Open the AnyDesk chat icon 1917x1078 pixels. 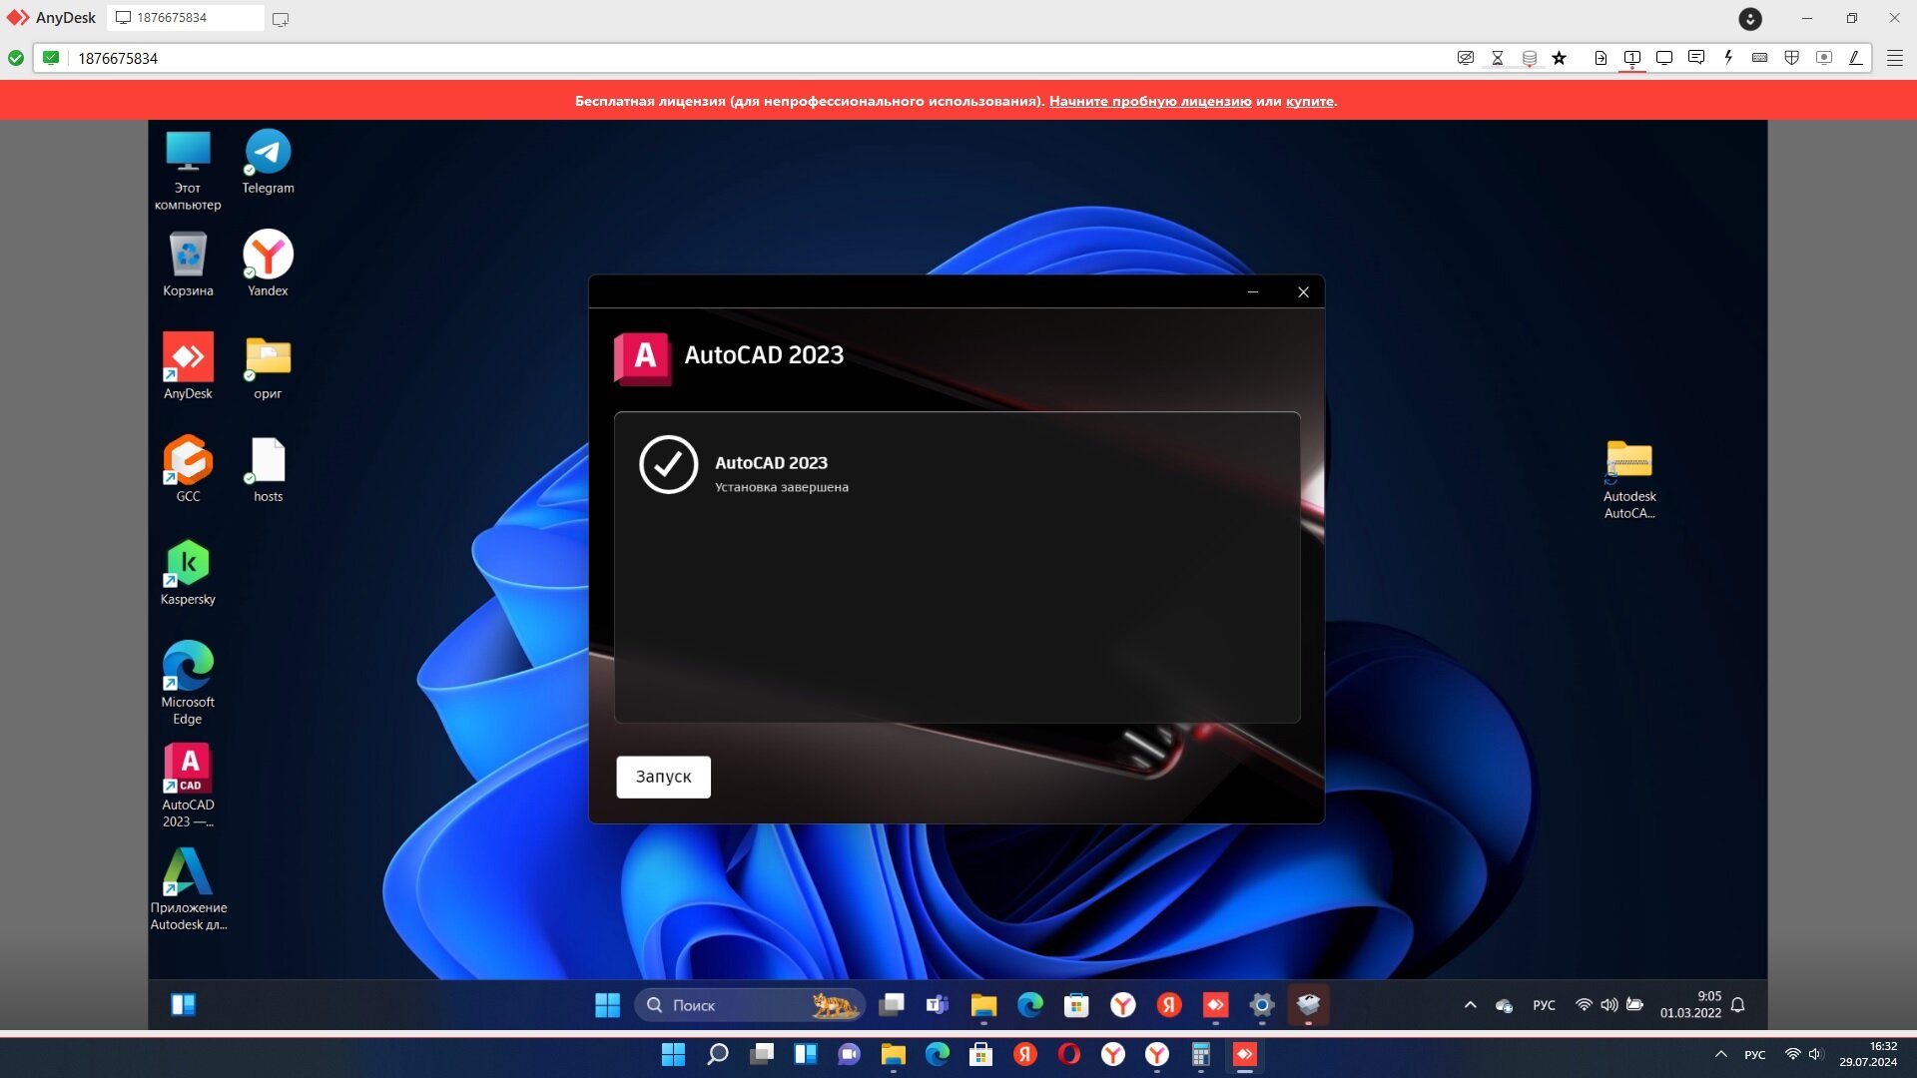pos(1695,58)
